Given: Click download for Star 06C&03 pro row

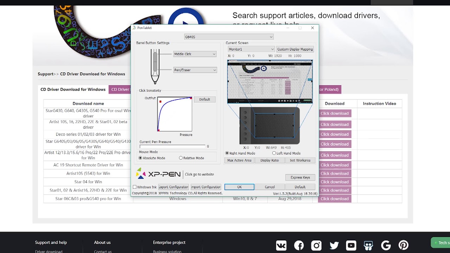Looking at the screenshot, I should 334,199.
